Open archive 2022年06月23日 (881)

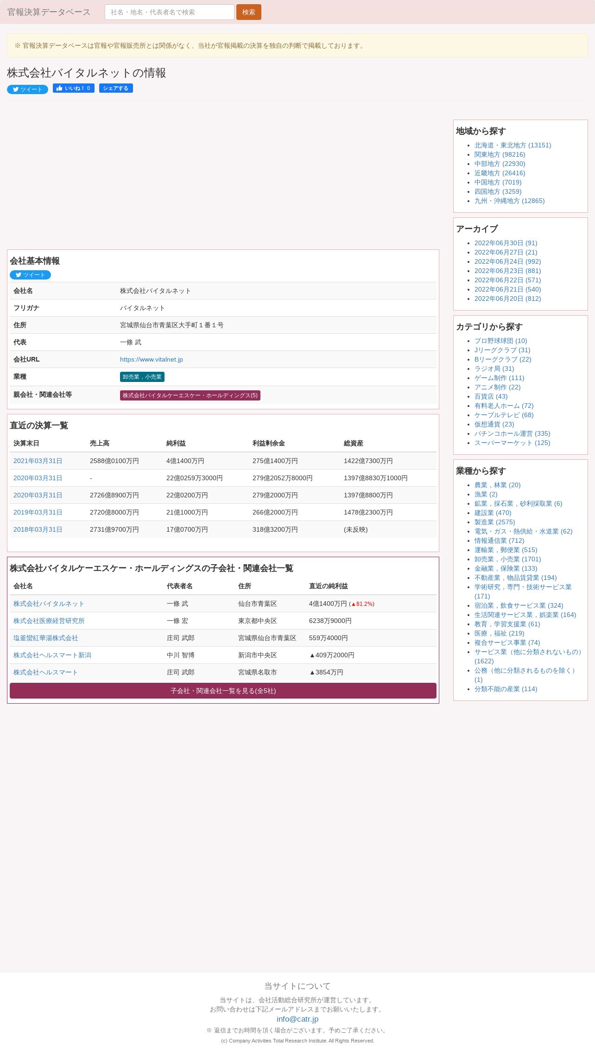click(x=507, y=271)
